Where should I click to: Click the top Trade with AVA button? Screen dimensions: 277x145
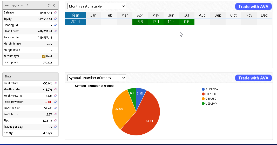(x=253, y=6)
